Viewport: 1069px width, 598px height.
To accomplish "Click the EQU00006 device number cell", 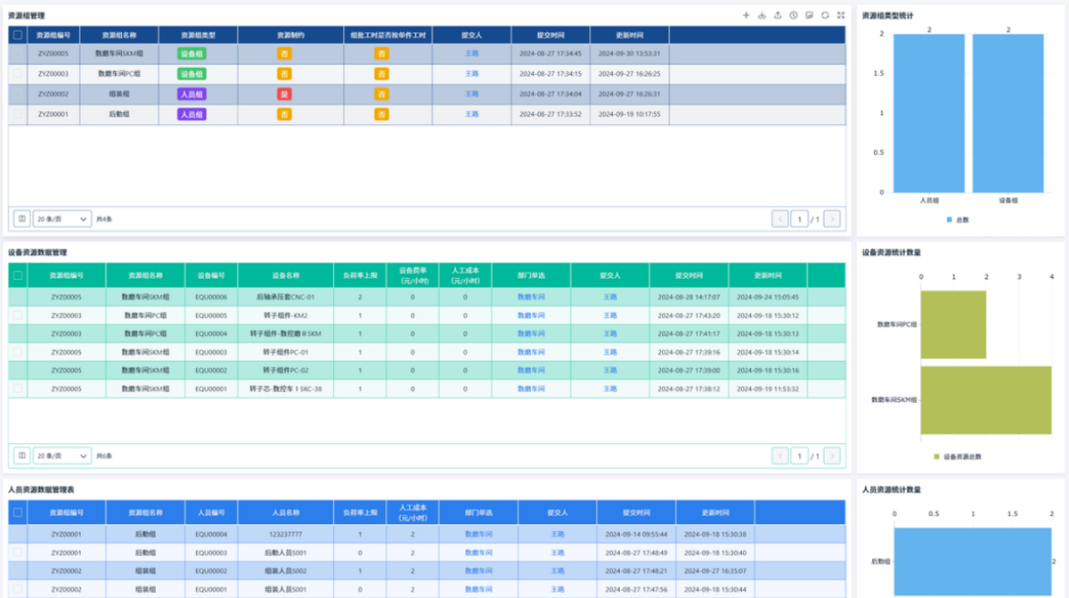I will point(211,297).
